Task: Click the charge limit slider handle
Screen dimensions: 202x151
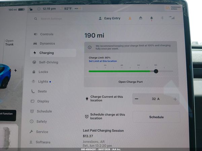Action: coord(156,71)
